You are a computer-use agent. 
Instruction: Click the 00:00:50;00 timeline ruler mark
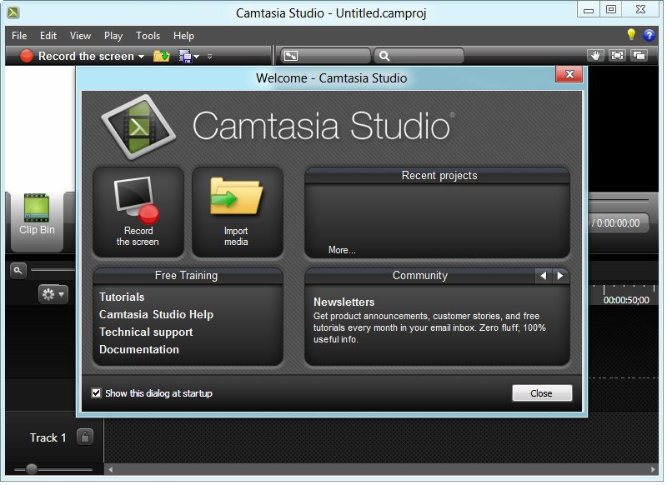626,300
